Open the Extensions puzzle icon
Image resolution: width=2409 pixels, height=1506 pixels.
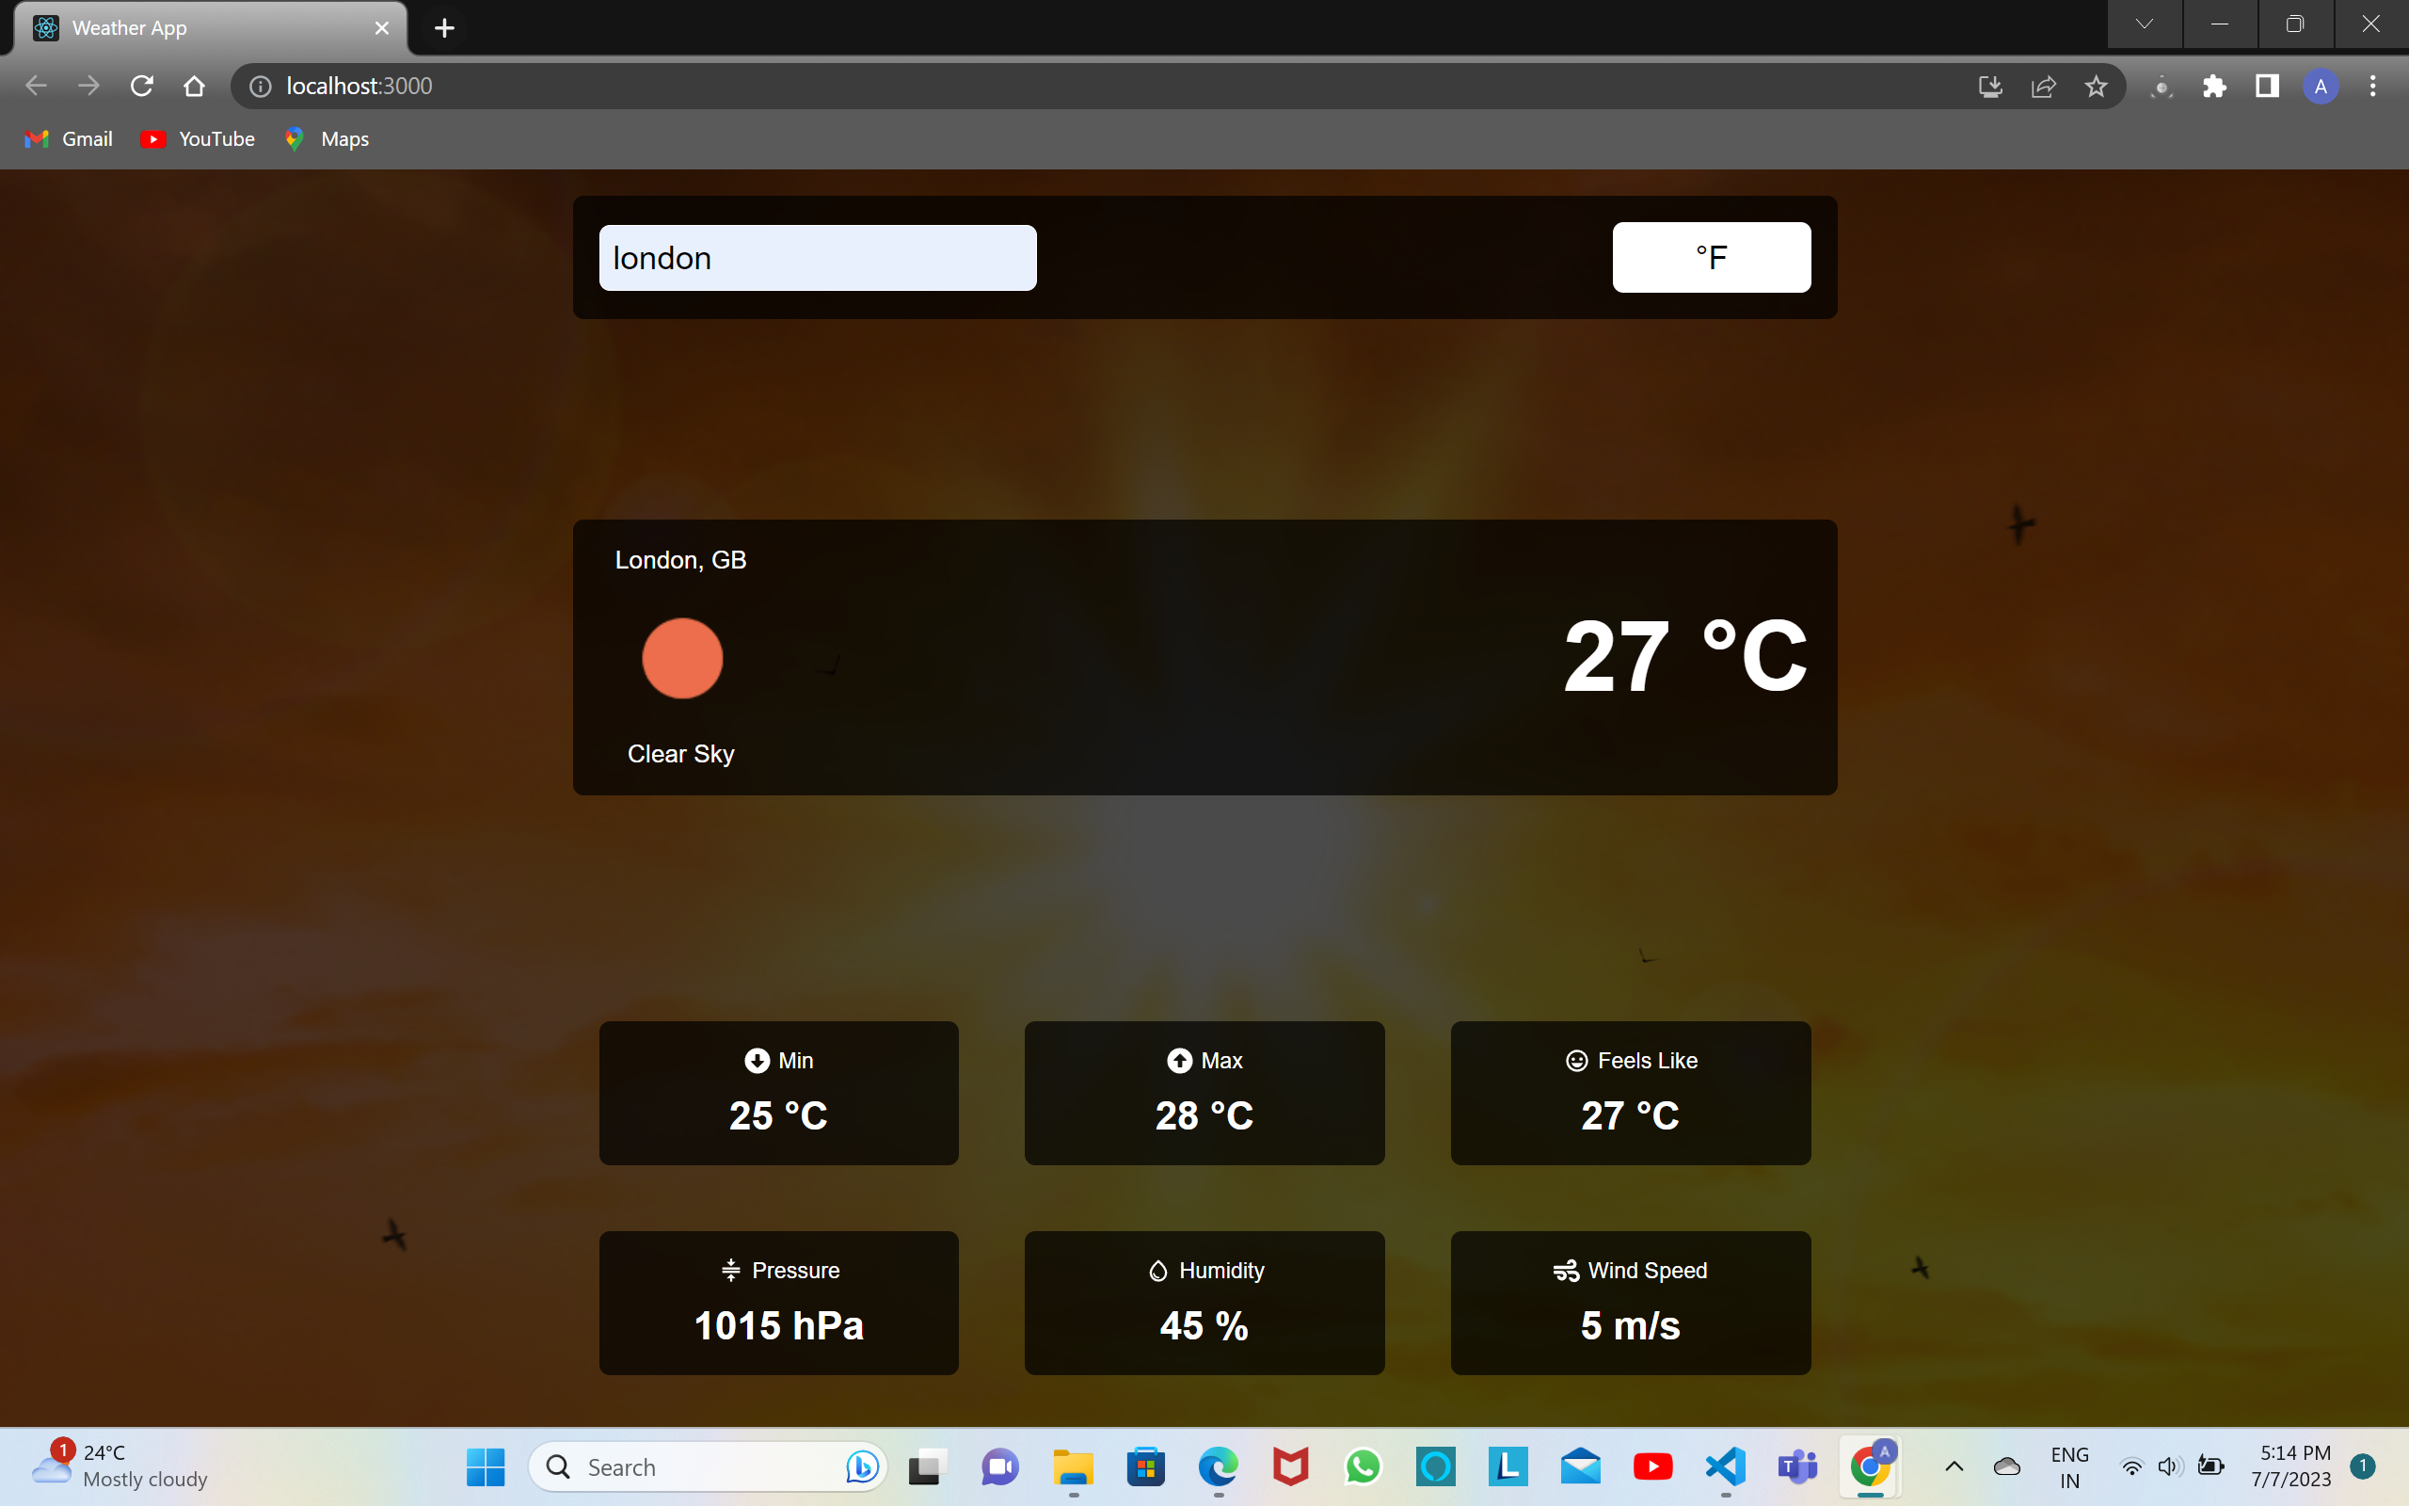point(2214,86)
